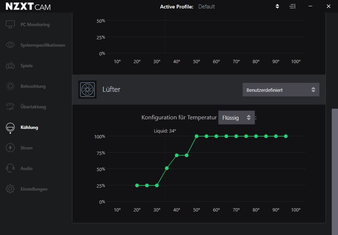Select the fan curve point at 65°
Screen dimensions: 338x235
point(226,136)
